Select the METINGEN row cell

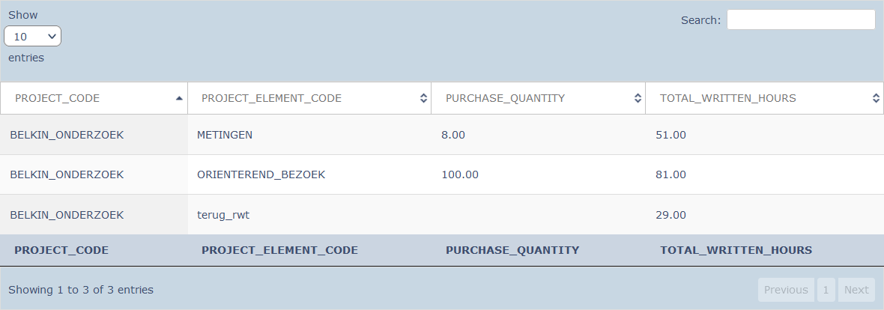(225, 135)
